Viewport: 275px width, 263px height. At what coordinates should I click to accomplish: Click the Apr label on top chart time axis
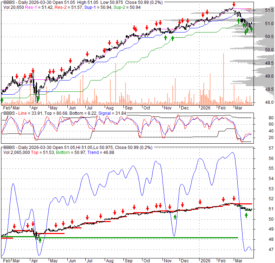[35, 108]
